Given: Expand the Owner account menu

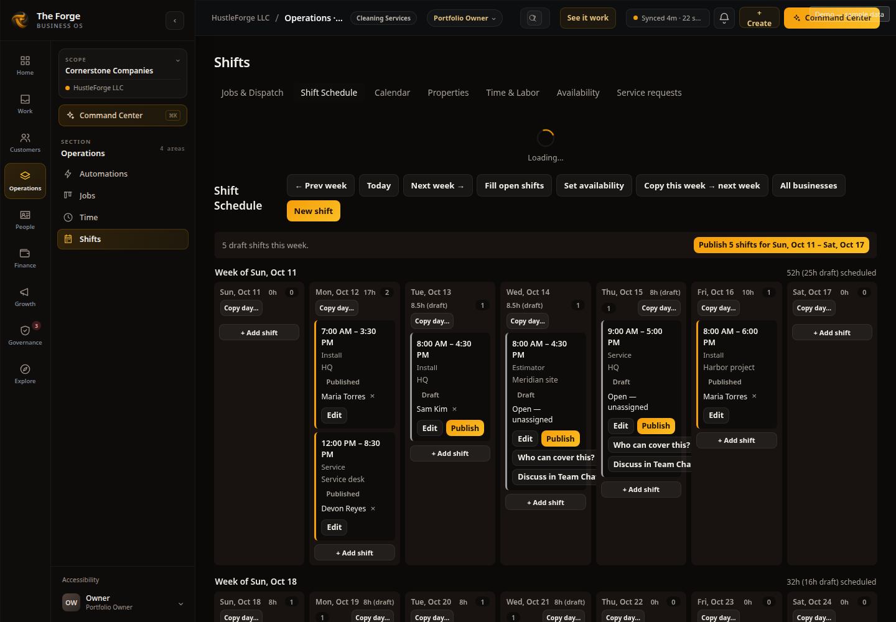Looking at the screenshot, I should (x=123, y=602).
